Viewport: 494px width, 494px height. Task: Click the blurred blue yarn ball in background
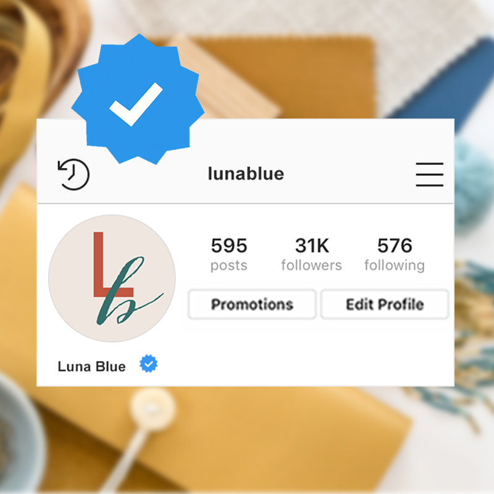(x=474, y=183)
